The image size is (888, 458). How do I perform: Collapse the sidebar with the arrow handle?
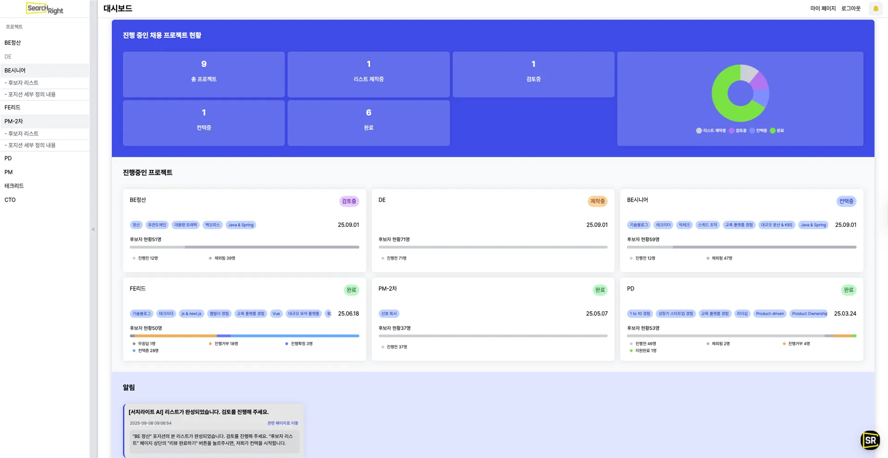(x=93, y=229)
